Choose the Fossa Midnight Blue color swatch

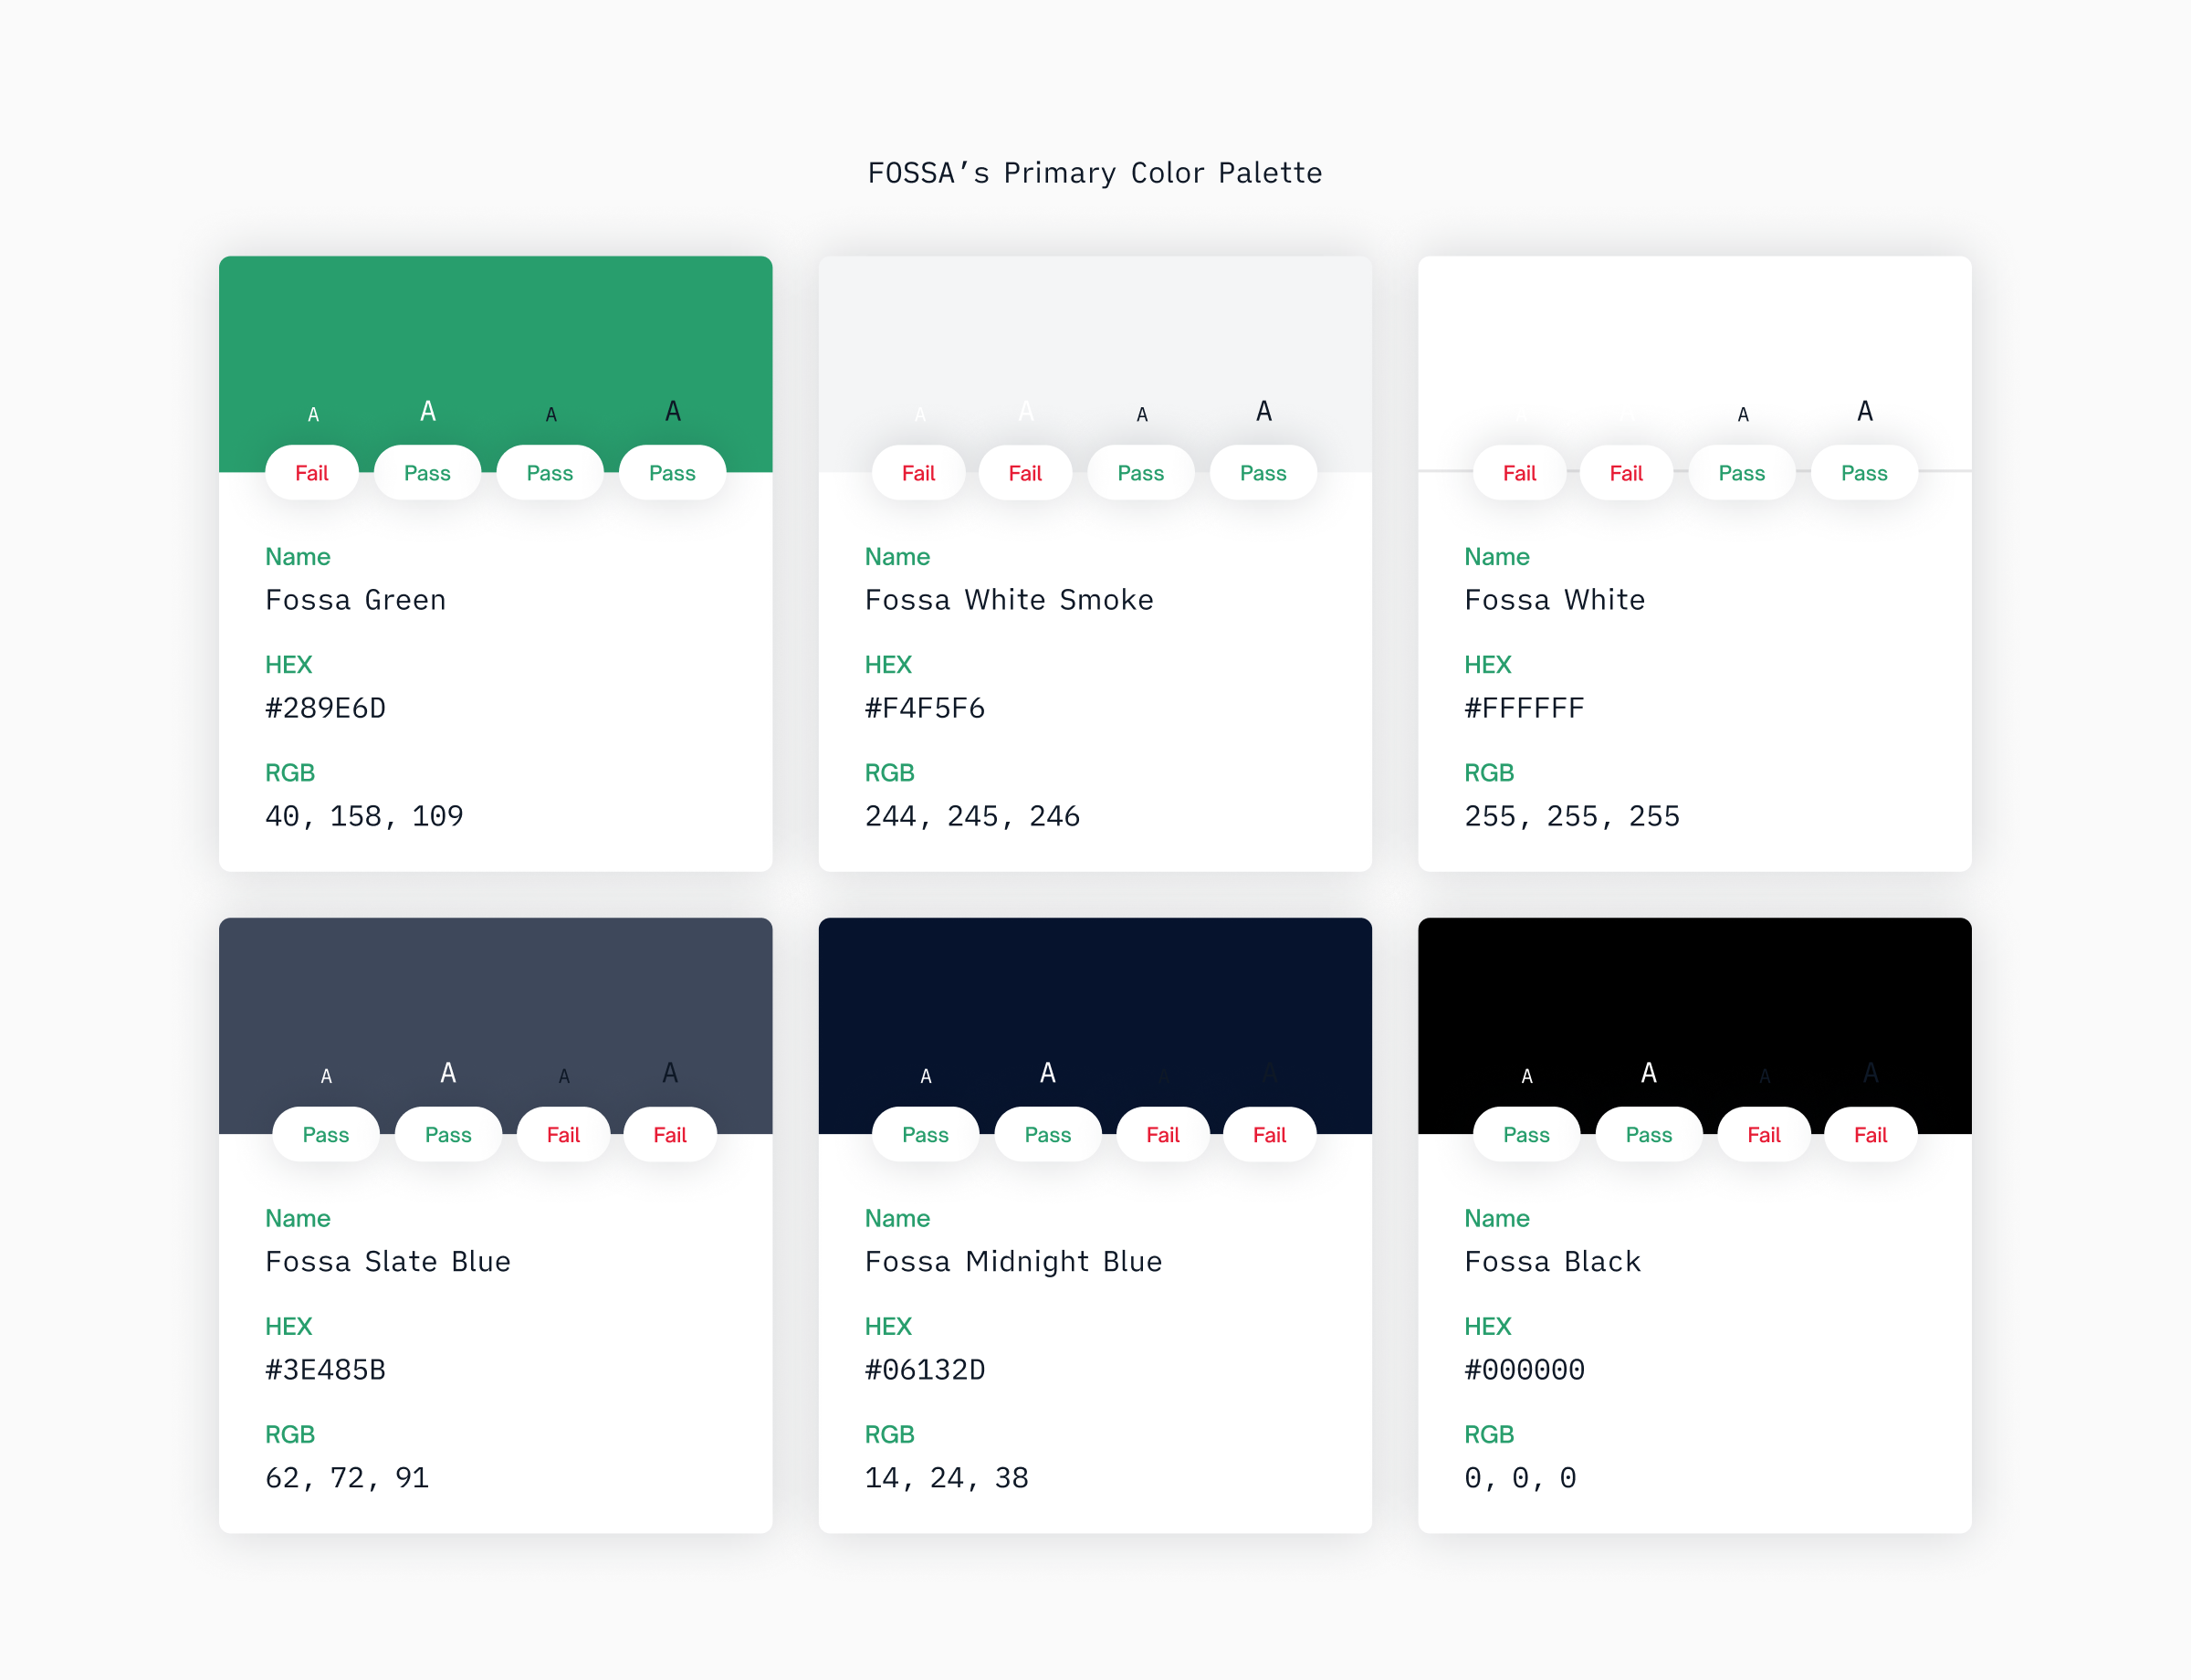[1095, 1026]
